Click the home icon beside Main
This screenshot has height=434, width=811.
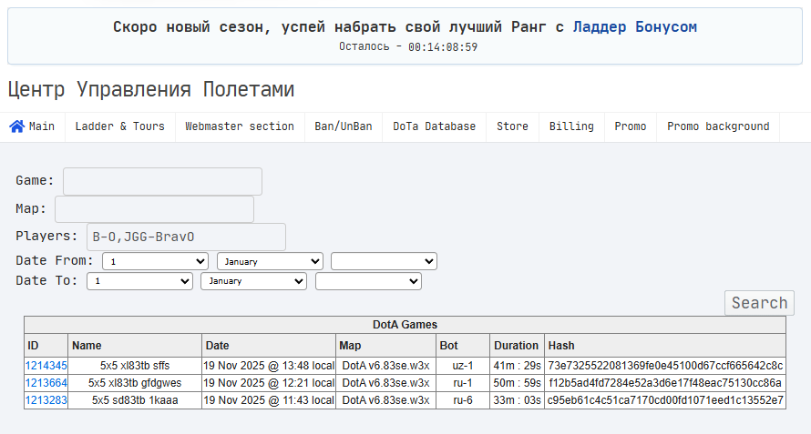click(16, 126)
